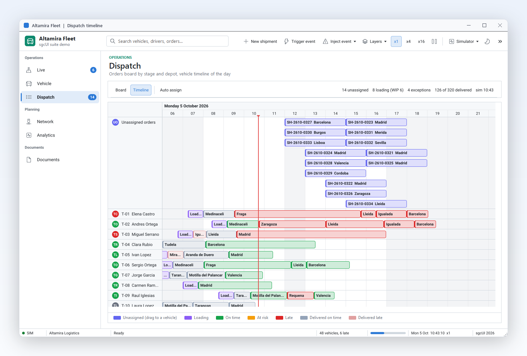Switch to the Board tab
The image size is (527, 356).
(121, 90)
